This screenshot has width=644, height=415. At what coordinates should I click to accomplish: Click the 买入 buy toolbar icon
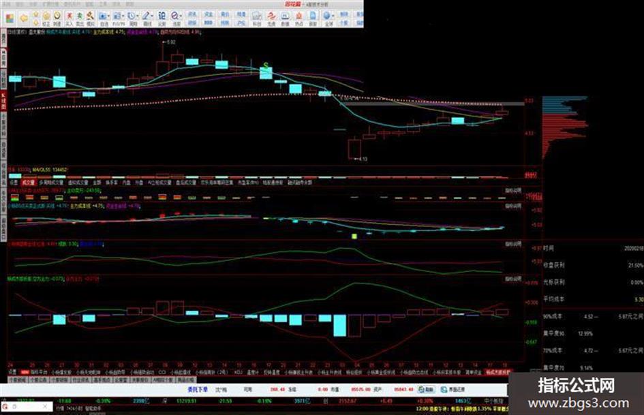70,18
